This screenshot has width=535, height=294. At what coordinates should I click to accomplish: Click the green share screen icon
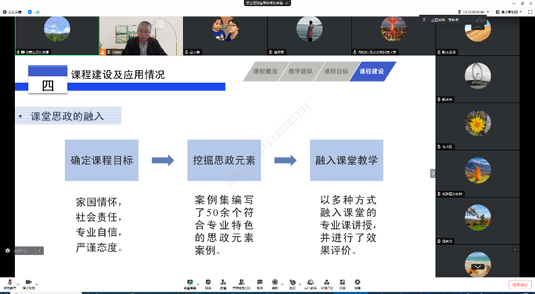tap(190, 283)
